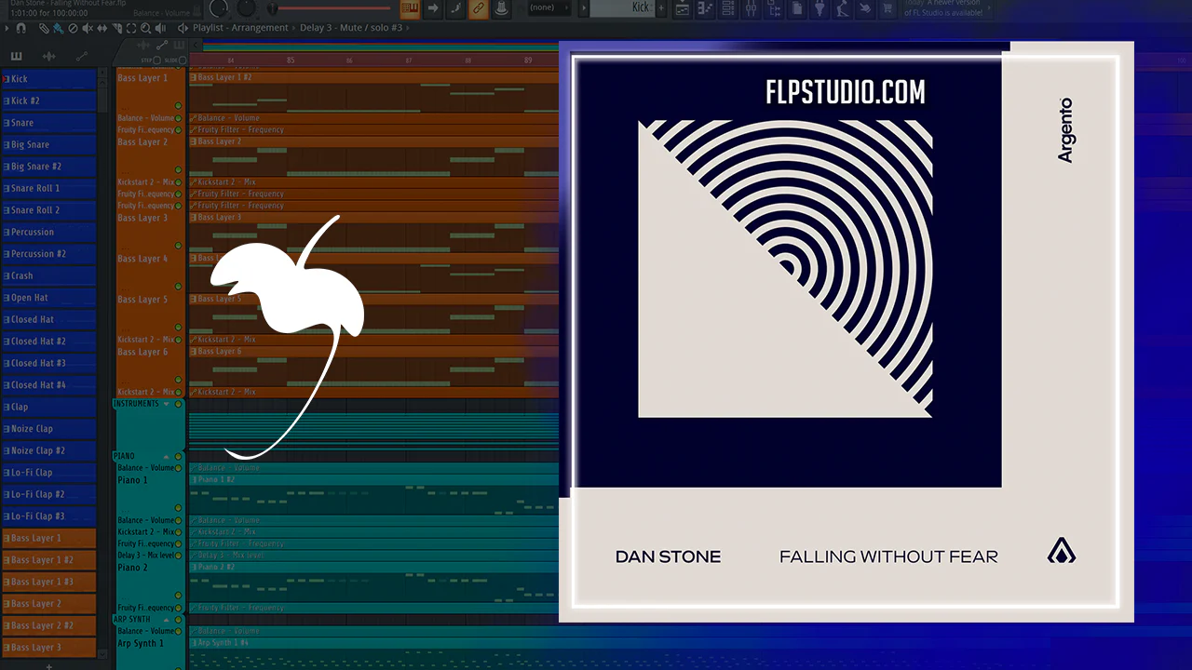Click the seated person icon in toolbar
Image resolution: width=1192 pixels, height=670 pixels.
point(843,8)
